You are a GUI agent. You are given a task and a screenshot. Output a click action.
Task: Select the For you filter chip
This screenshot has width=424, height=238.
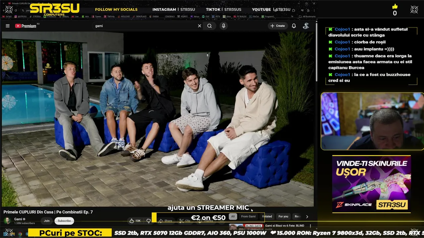[283, 217]
